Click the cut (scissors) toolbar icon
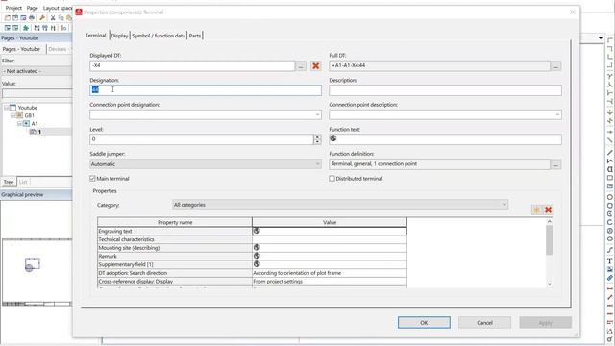This screenshot has height=346, width=615. 53,18
